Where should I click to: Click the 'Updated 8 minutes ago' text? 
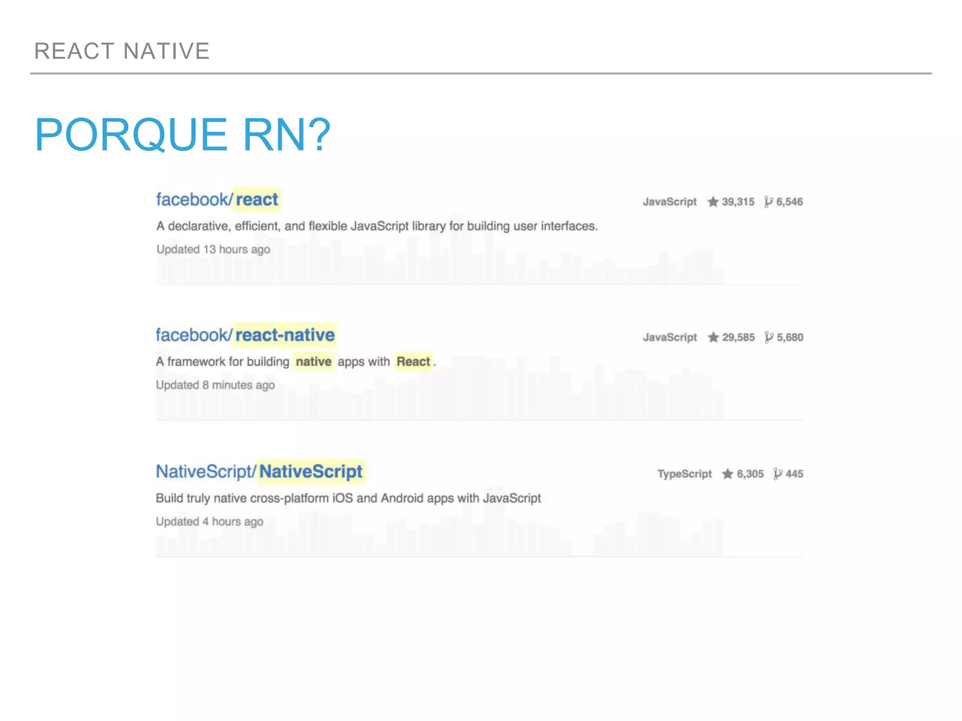coord(216,385)
